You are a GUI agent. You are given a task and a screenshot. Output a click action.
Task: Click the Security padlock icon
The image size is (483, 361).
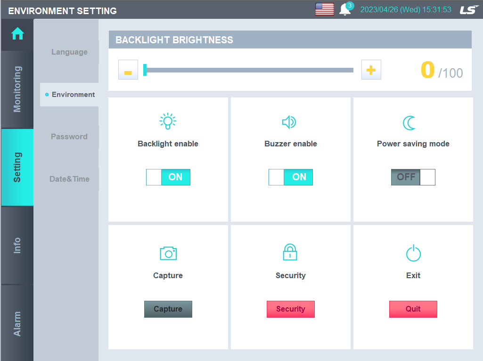coord(290,252)
